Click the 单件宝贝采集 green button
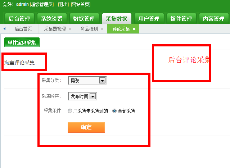The image size is (230, 168). click(22, 42)
